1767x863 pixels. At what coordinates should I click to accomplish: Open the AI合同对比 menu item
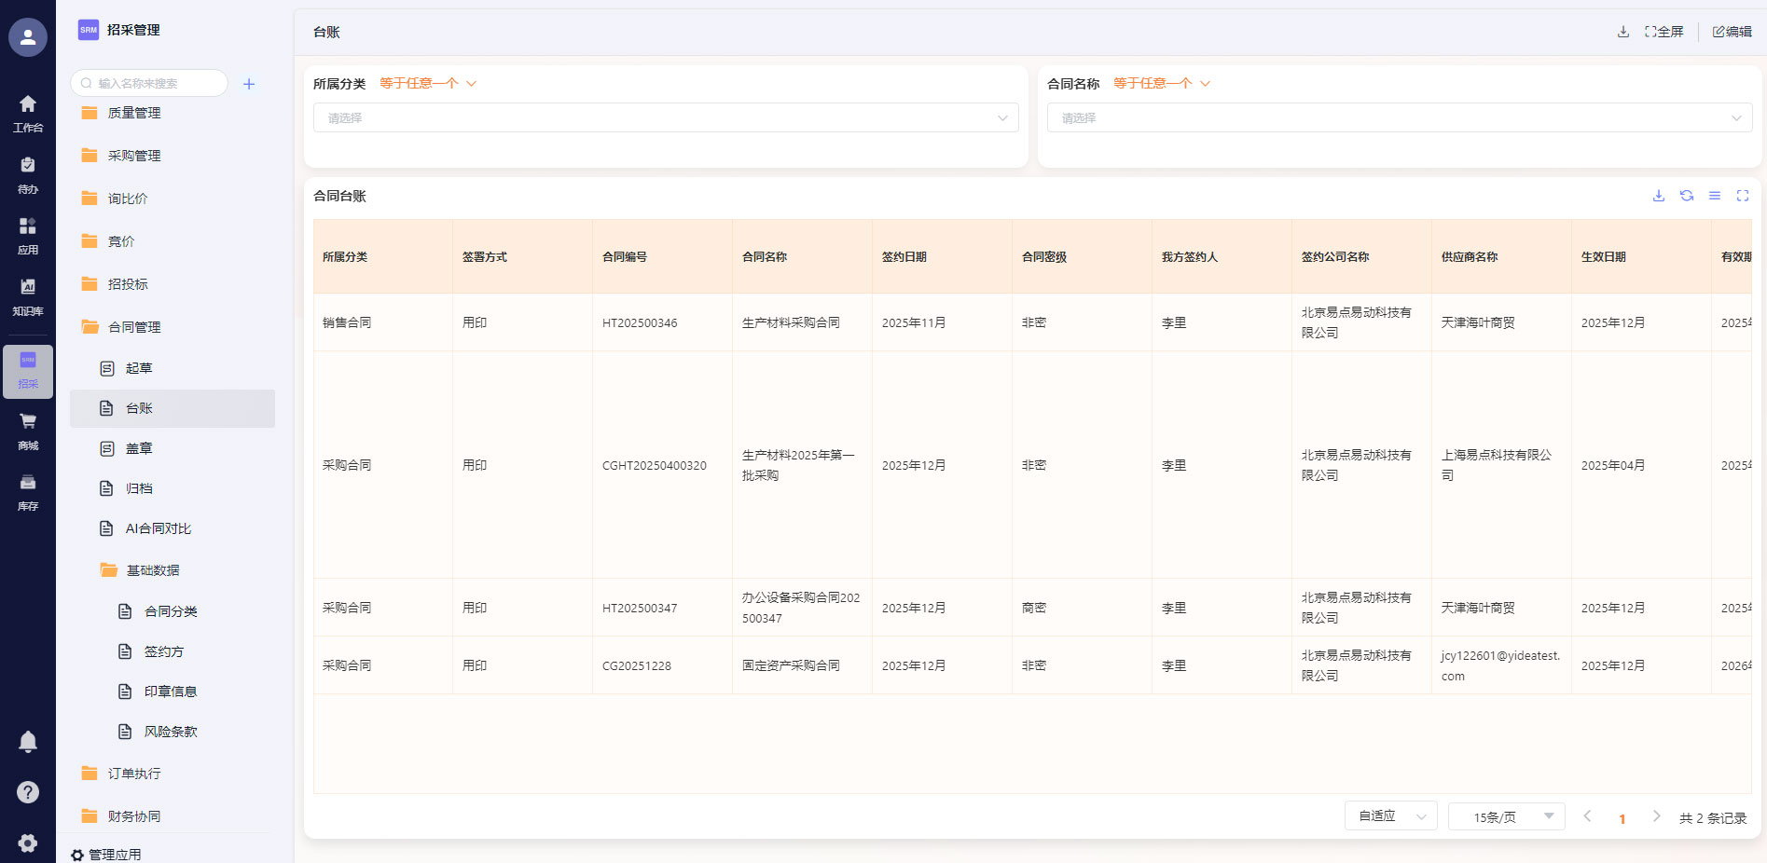click(159, 528)
